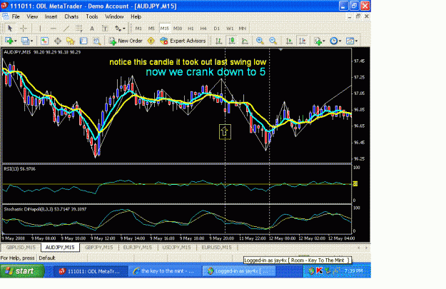Expand the arrow beside New Chart icon
The width and height of the screenshot is (446, 289).
tap(16, 41)
